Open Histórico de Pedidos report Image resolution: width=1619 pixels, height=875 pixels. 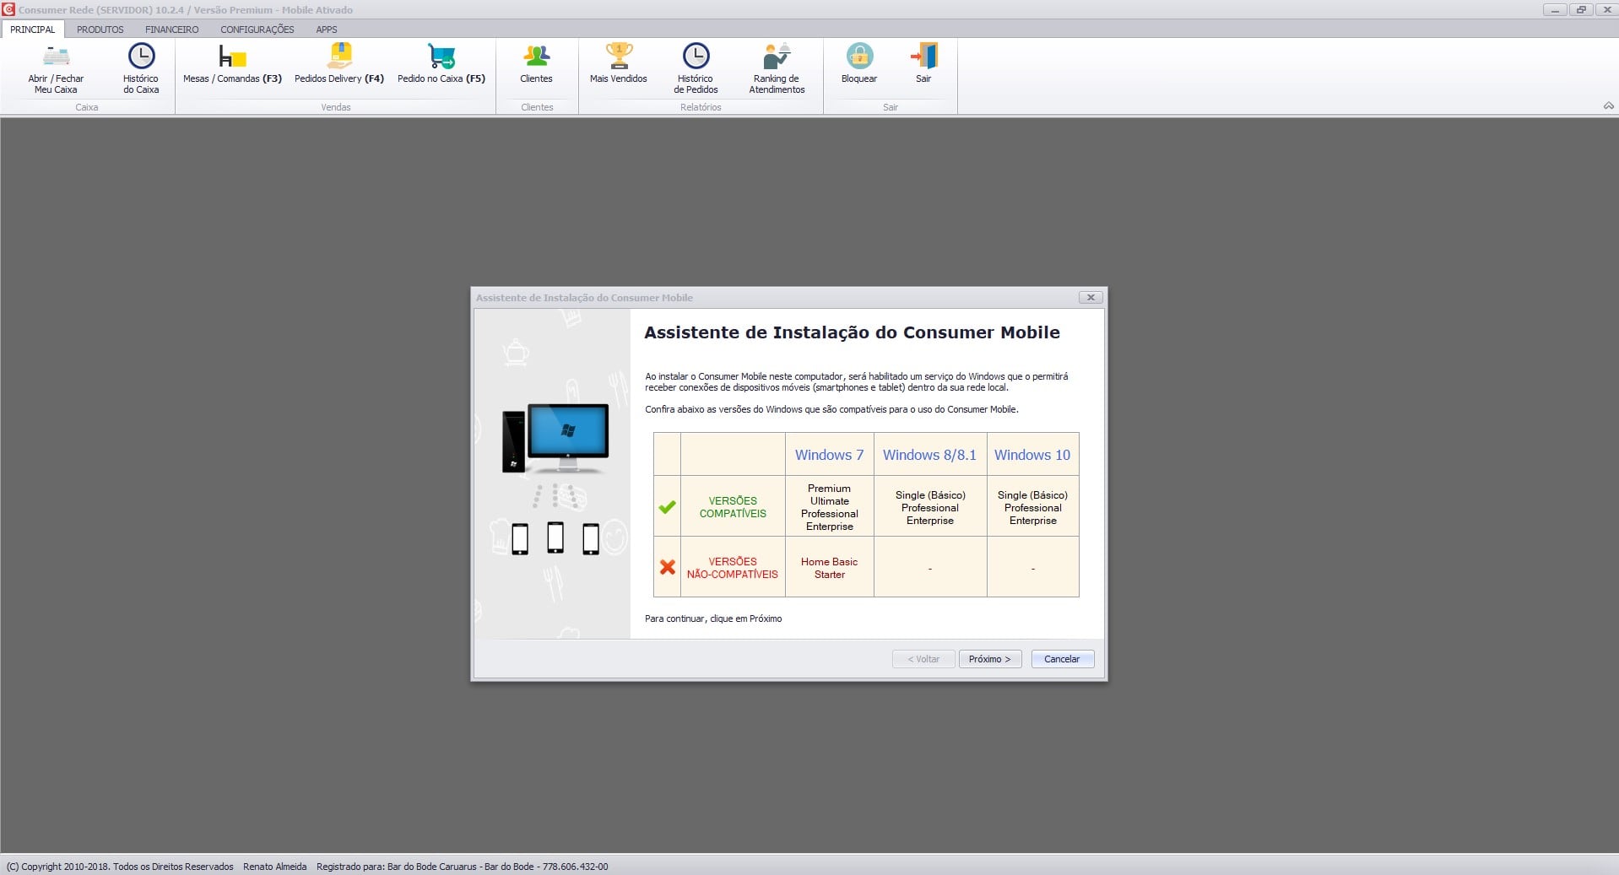coord(696,57)
